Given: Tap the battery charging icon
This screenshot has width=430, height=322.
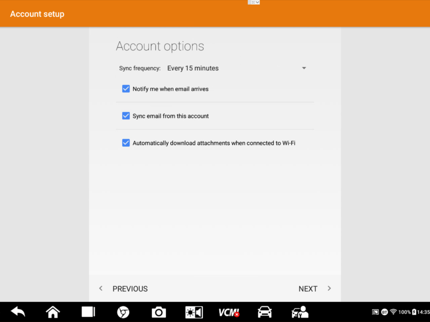Looking at the screenshot, I should (414, 312).
